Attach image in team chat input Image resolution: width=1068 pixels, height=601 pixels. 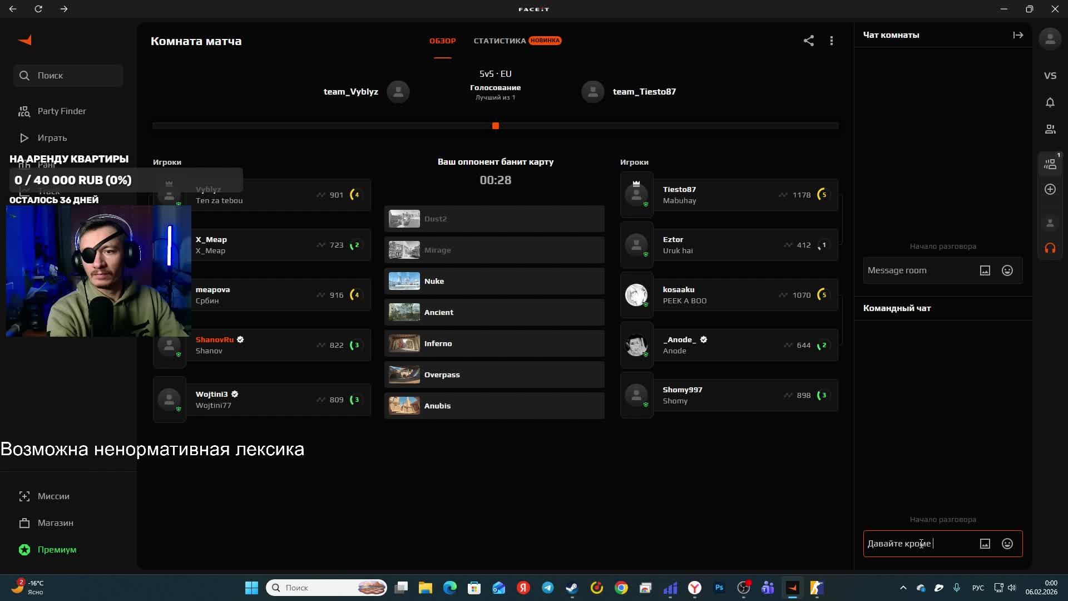(x=985, y=544)
